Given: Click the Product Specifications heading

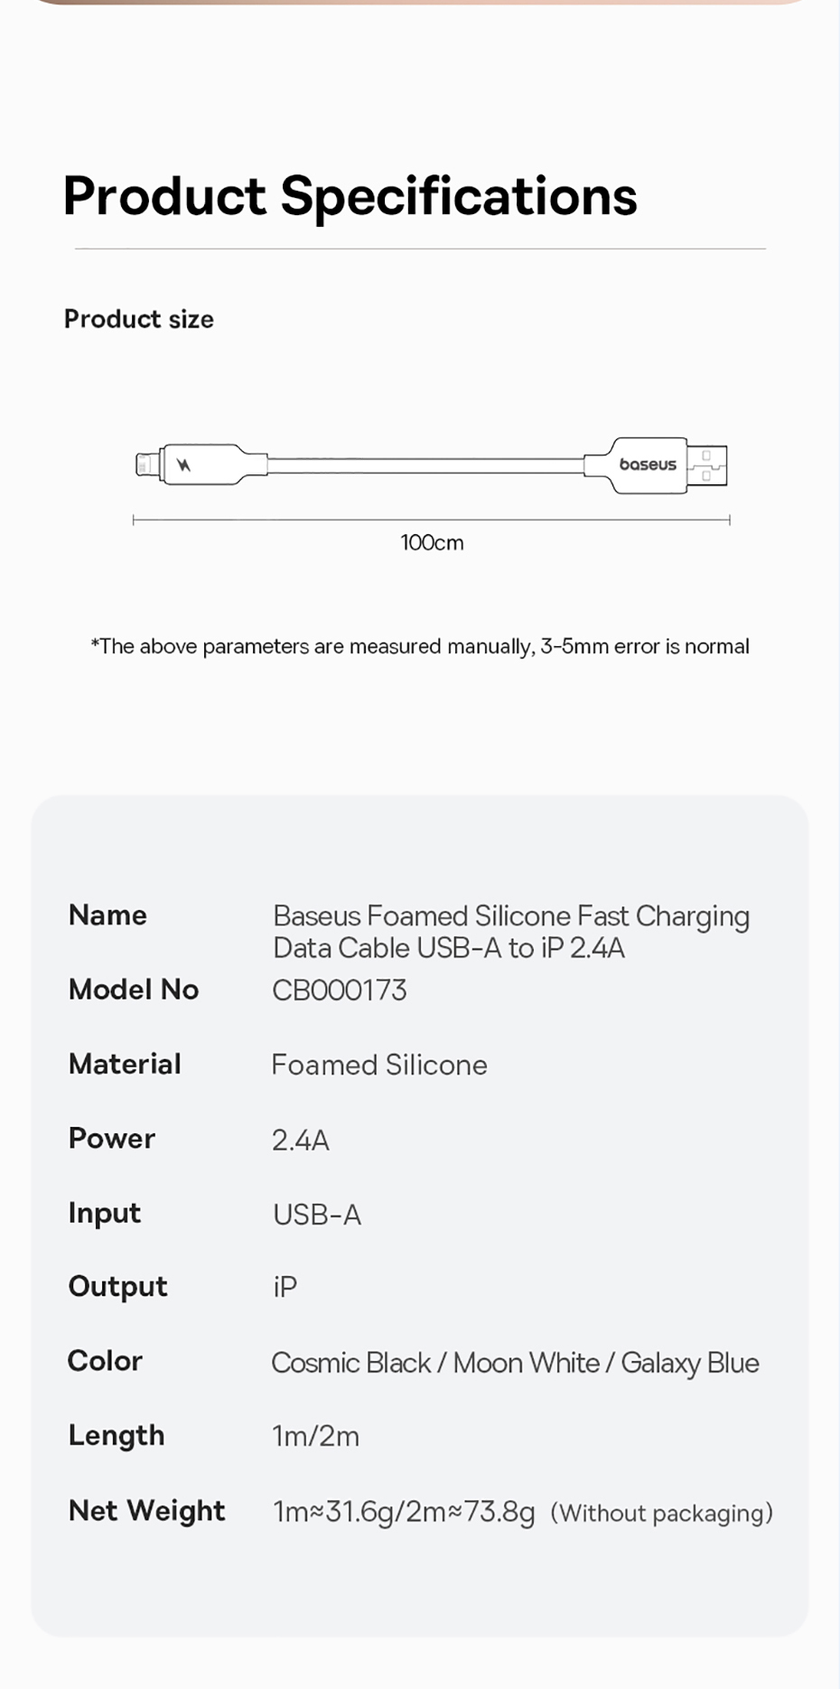Looking at the screenshot, I should pyautogui.click(x=350, y=196).
